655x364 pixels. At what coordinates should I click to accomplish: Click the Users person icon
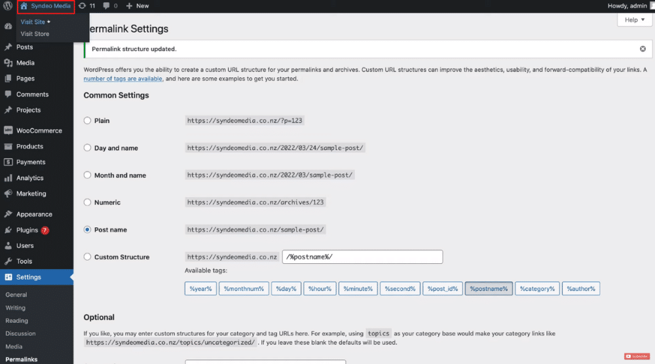[8, 246]
